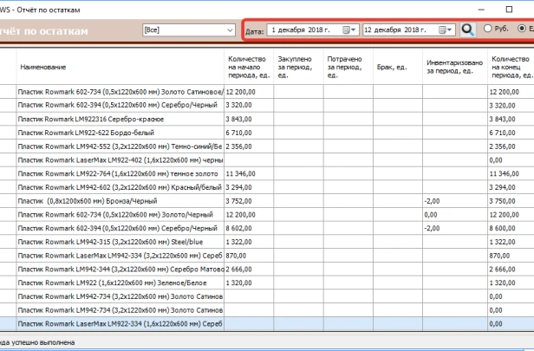Open the end date calendar picker

pos(446,30)
